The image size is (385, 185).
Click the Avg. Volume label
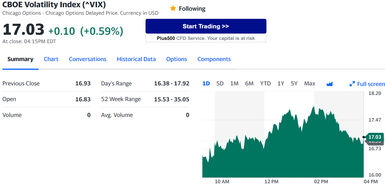117,115
